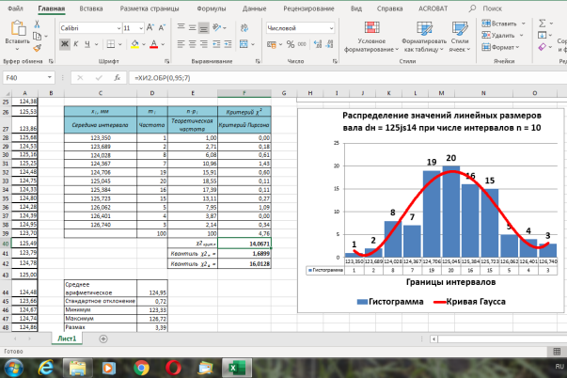Click the Name Box showing F40
567x378 pixels.
(28, 78)
